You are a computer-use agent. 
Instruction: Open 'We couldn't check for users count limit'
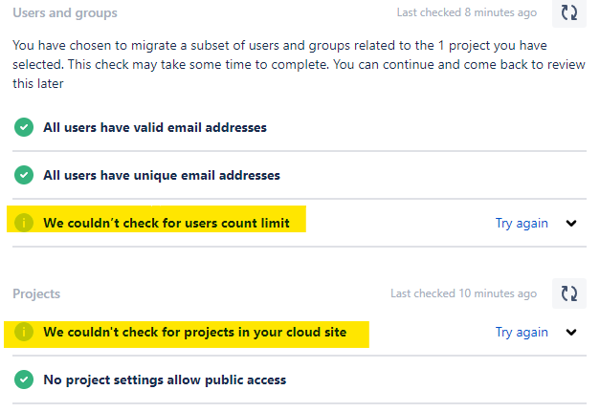click(167, 223)
